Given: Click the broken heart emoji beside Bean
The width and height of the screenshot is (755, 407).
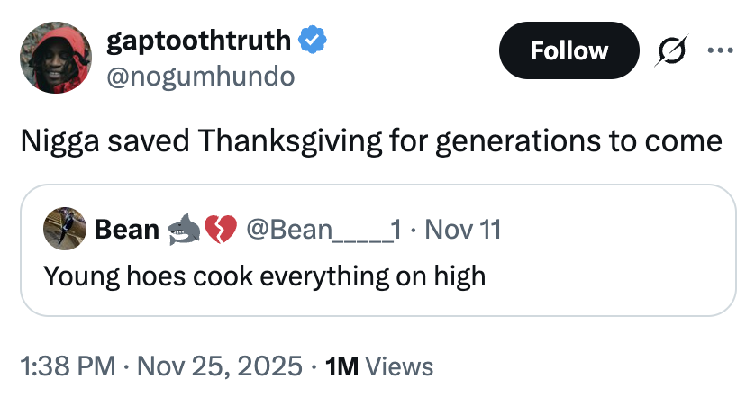Looking at the screenshot, I should [x=218, y=230].
